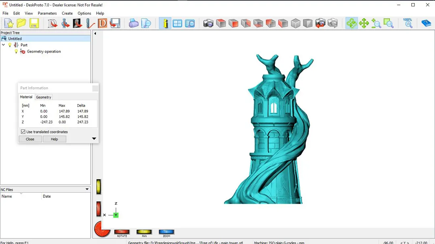Create a new project with the star document icon
This screenshot has width=435, height=244.
pos(9,23)
